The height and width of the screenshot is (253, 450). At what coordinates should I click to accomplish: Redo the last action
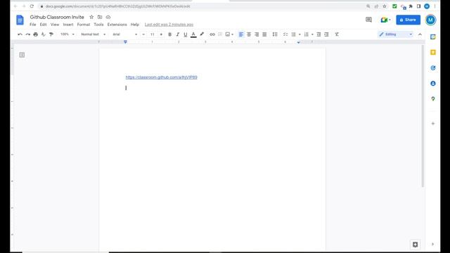coord(28,34)
